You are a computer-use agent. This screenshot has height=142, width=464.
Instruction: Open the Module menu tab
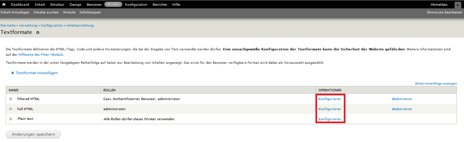point(113,5)
